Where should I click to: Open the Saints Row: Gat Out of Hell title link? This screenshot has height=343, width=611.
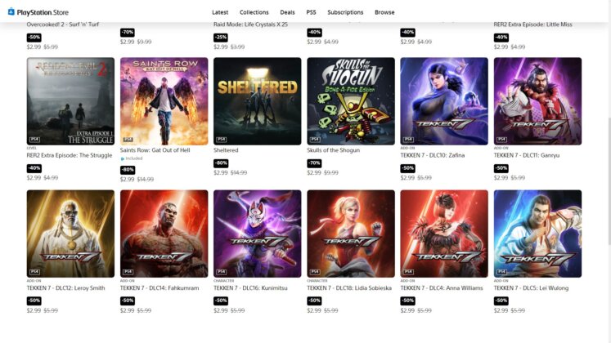click(155, 150)
